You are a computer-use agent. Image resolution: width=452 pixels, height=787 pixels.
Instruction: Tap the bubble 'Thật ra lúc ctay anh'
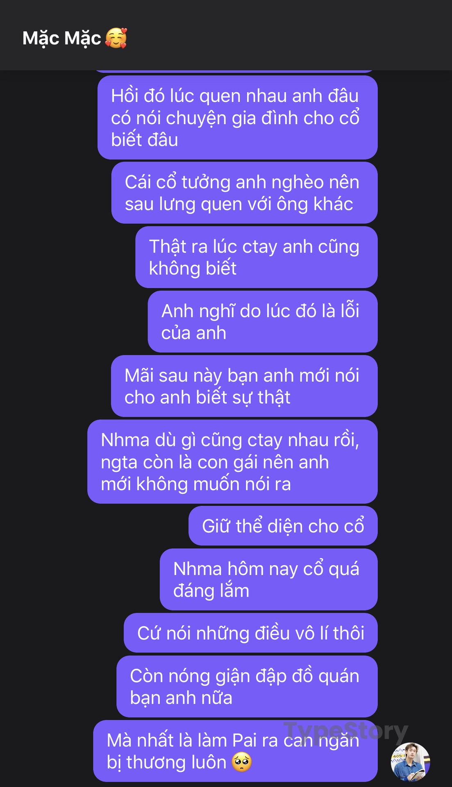coord(257,257)
